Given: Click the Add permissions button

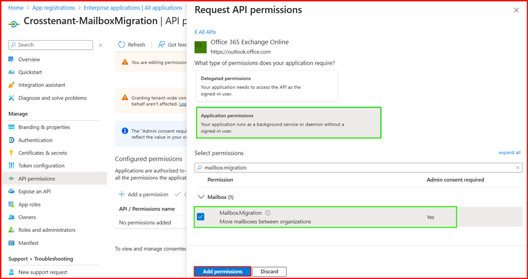Looking at the screenshot, I should point(223,271).
